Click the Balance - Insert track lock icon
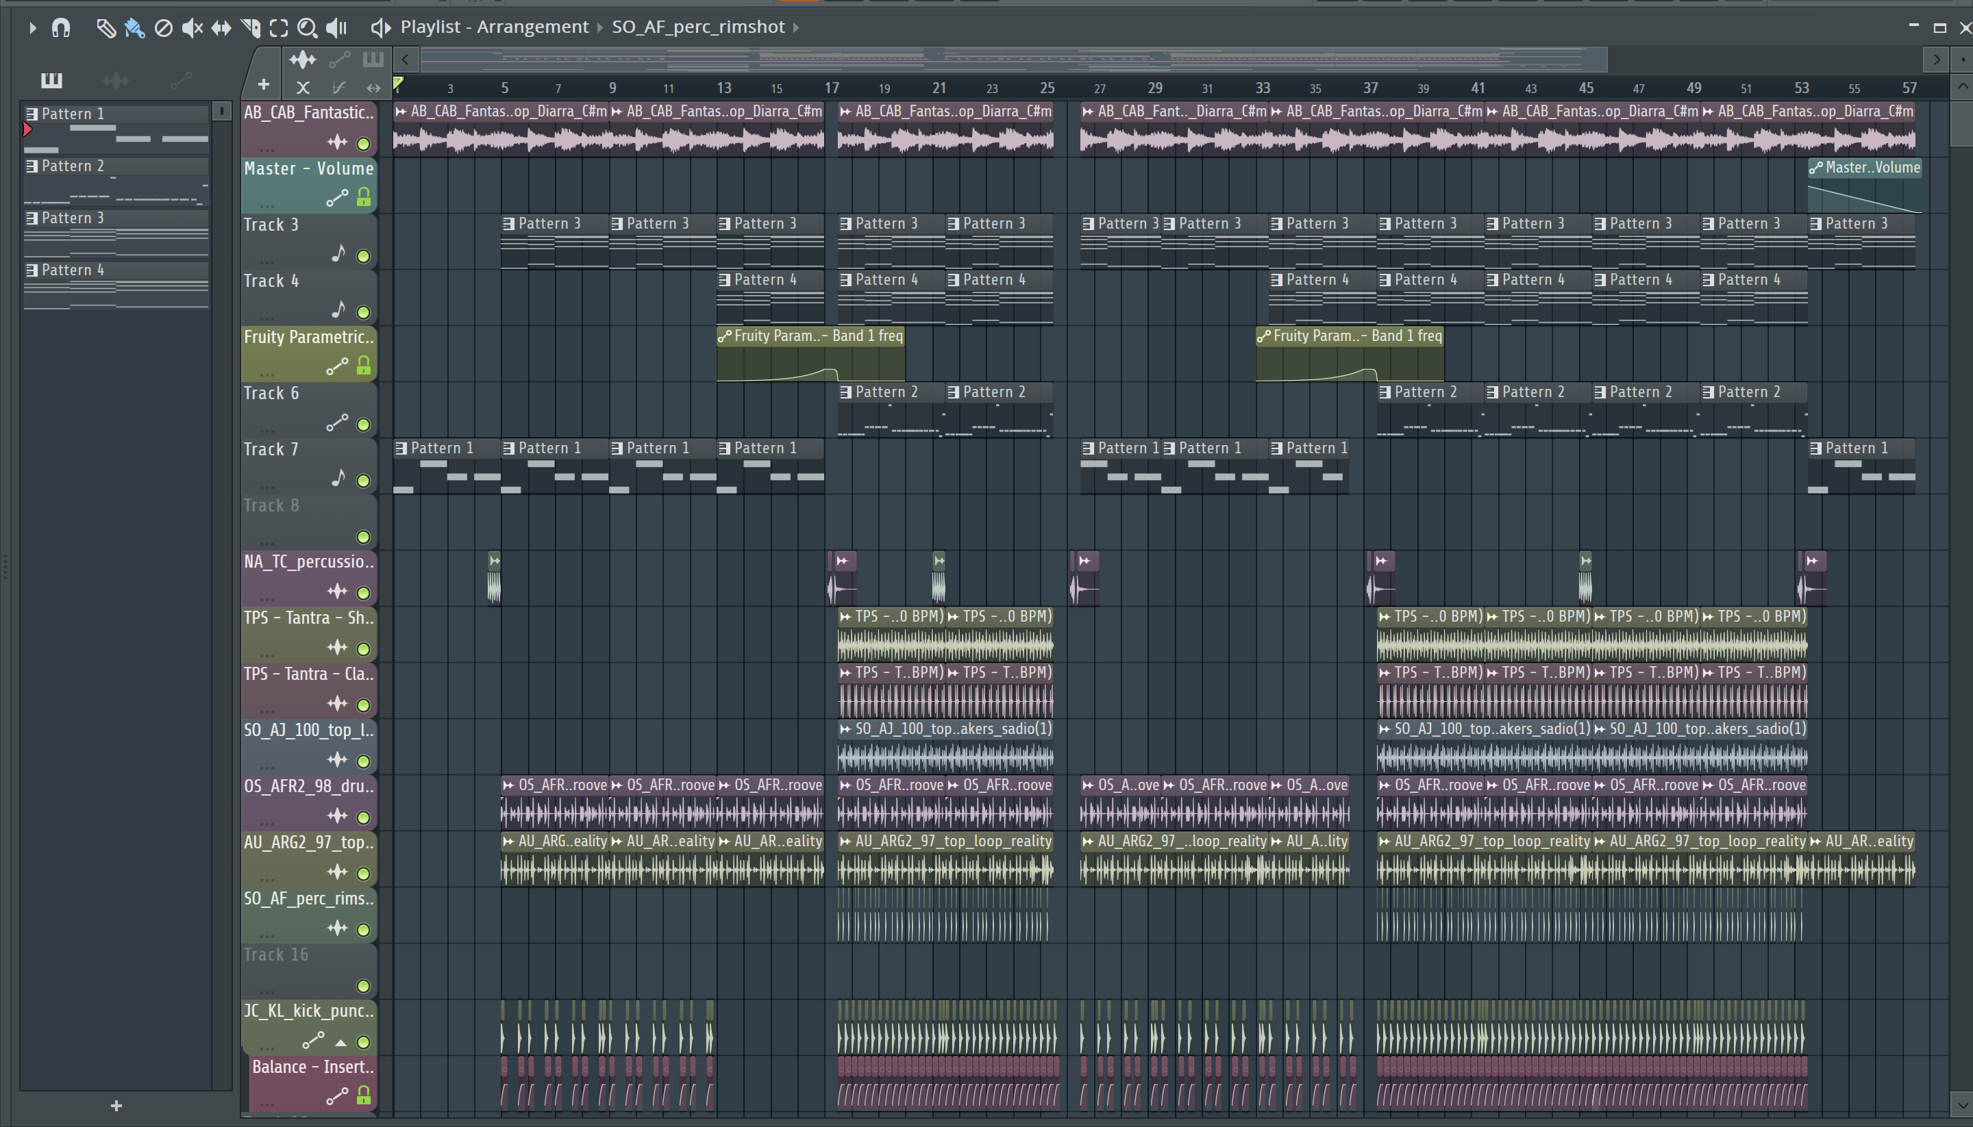This screenshot has height=1127, width=1973. (363, 1096)
